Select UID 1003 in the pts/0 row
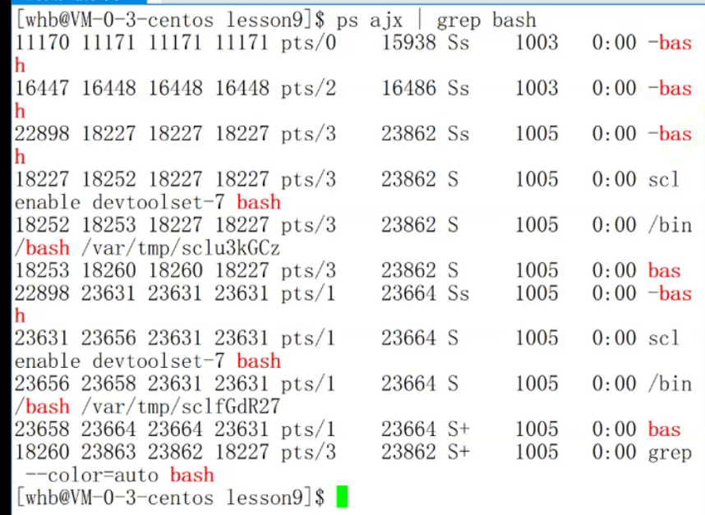Image resolution: width=705 pixels, height=515 pixels. click(x=537, y=44)
